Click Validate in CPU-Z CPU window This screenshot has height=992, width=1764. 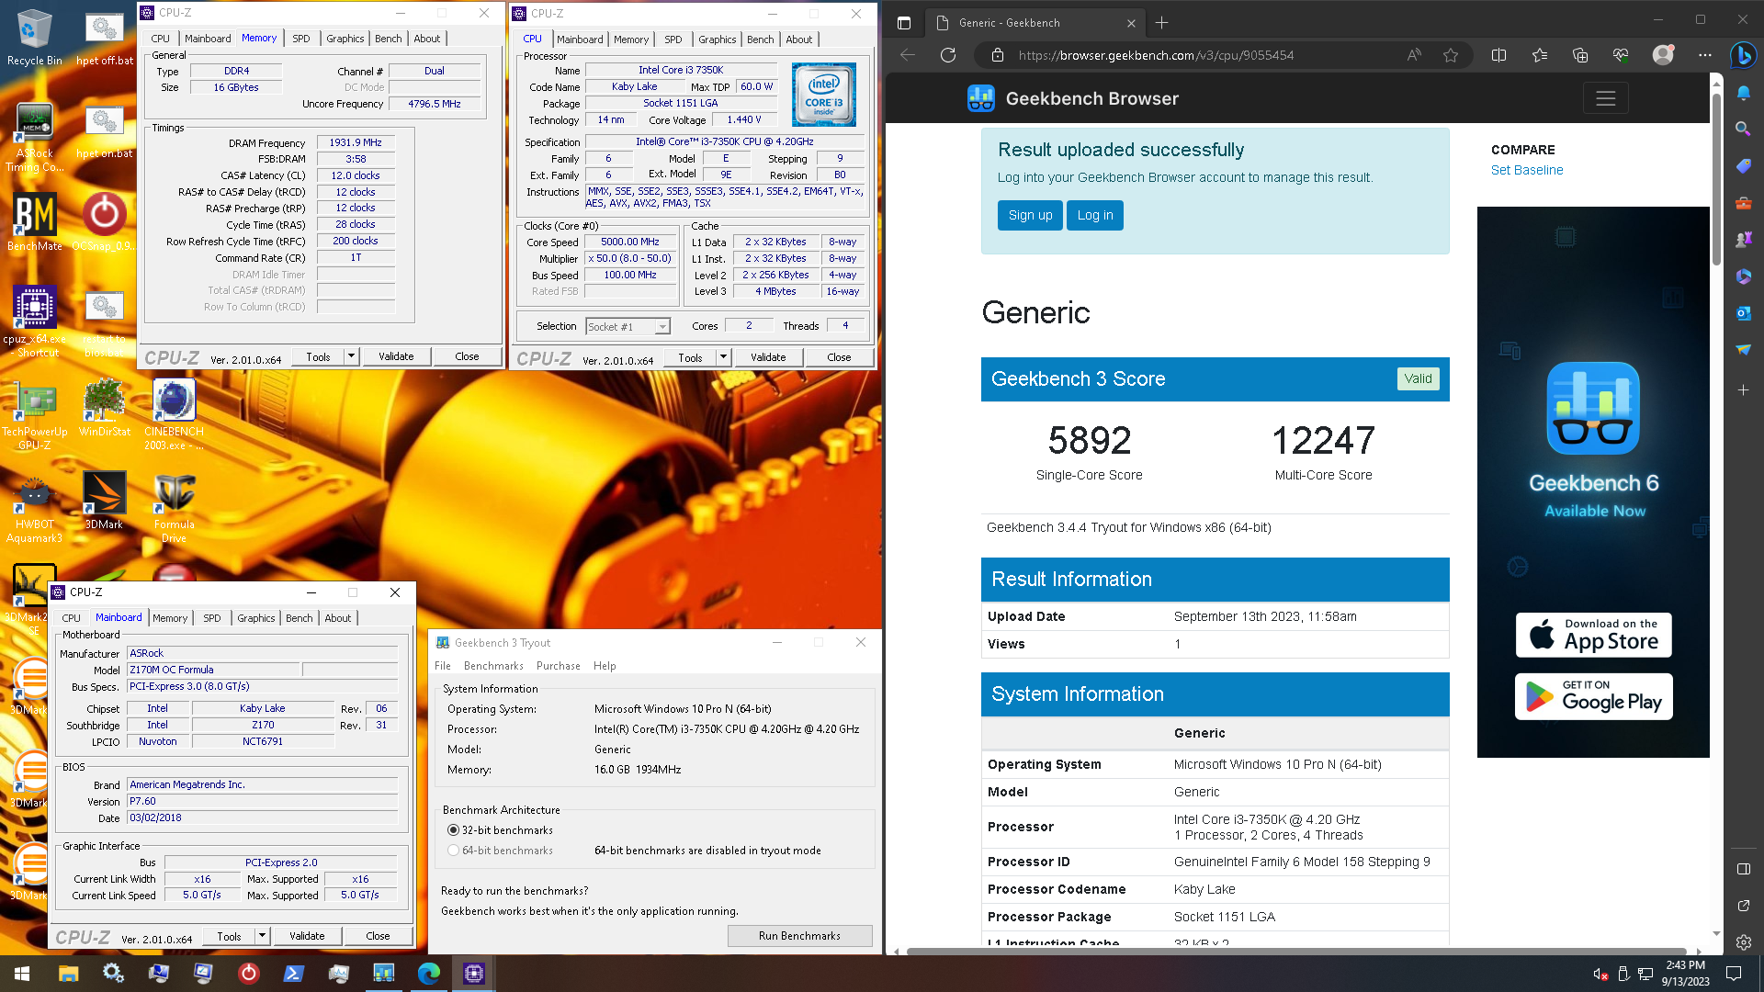click(768, 357)
